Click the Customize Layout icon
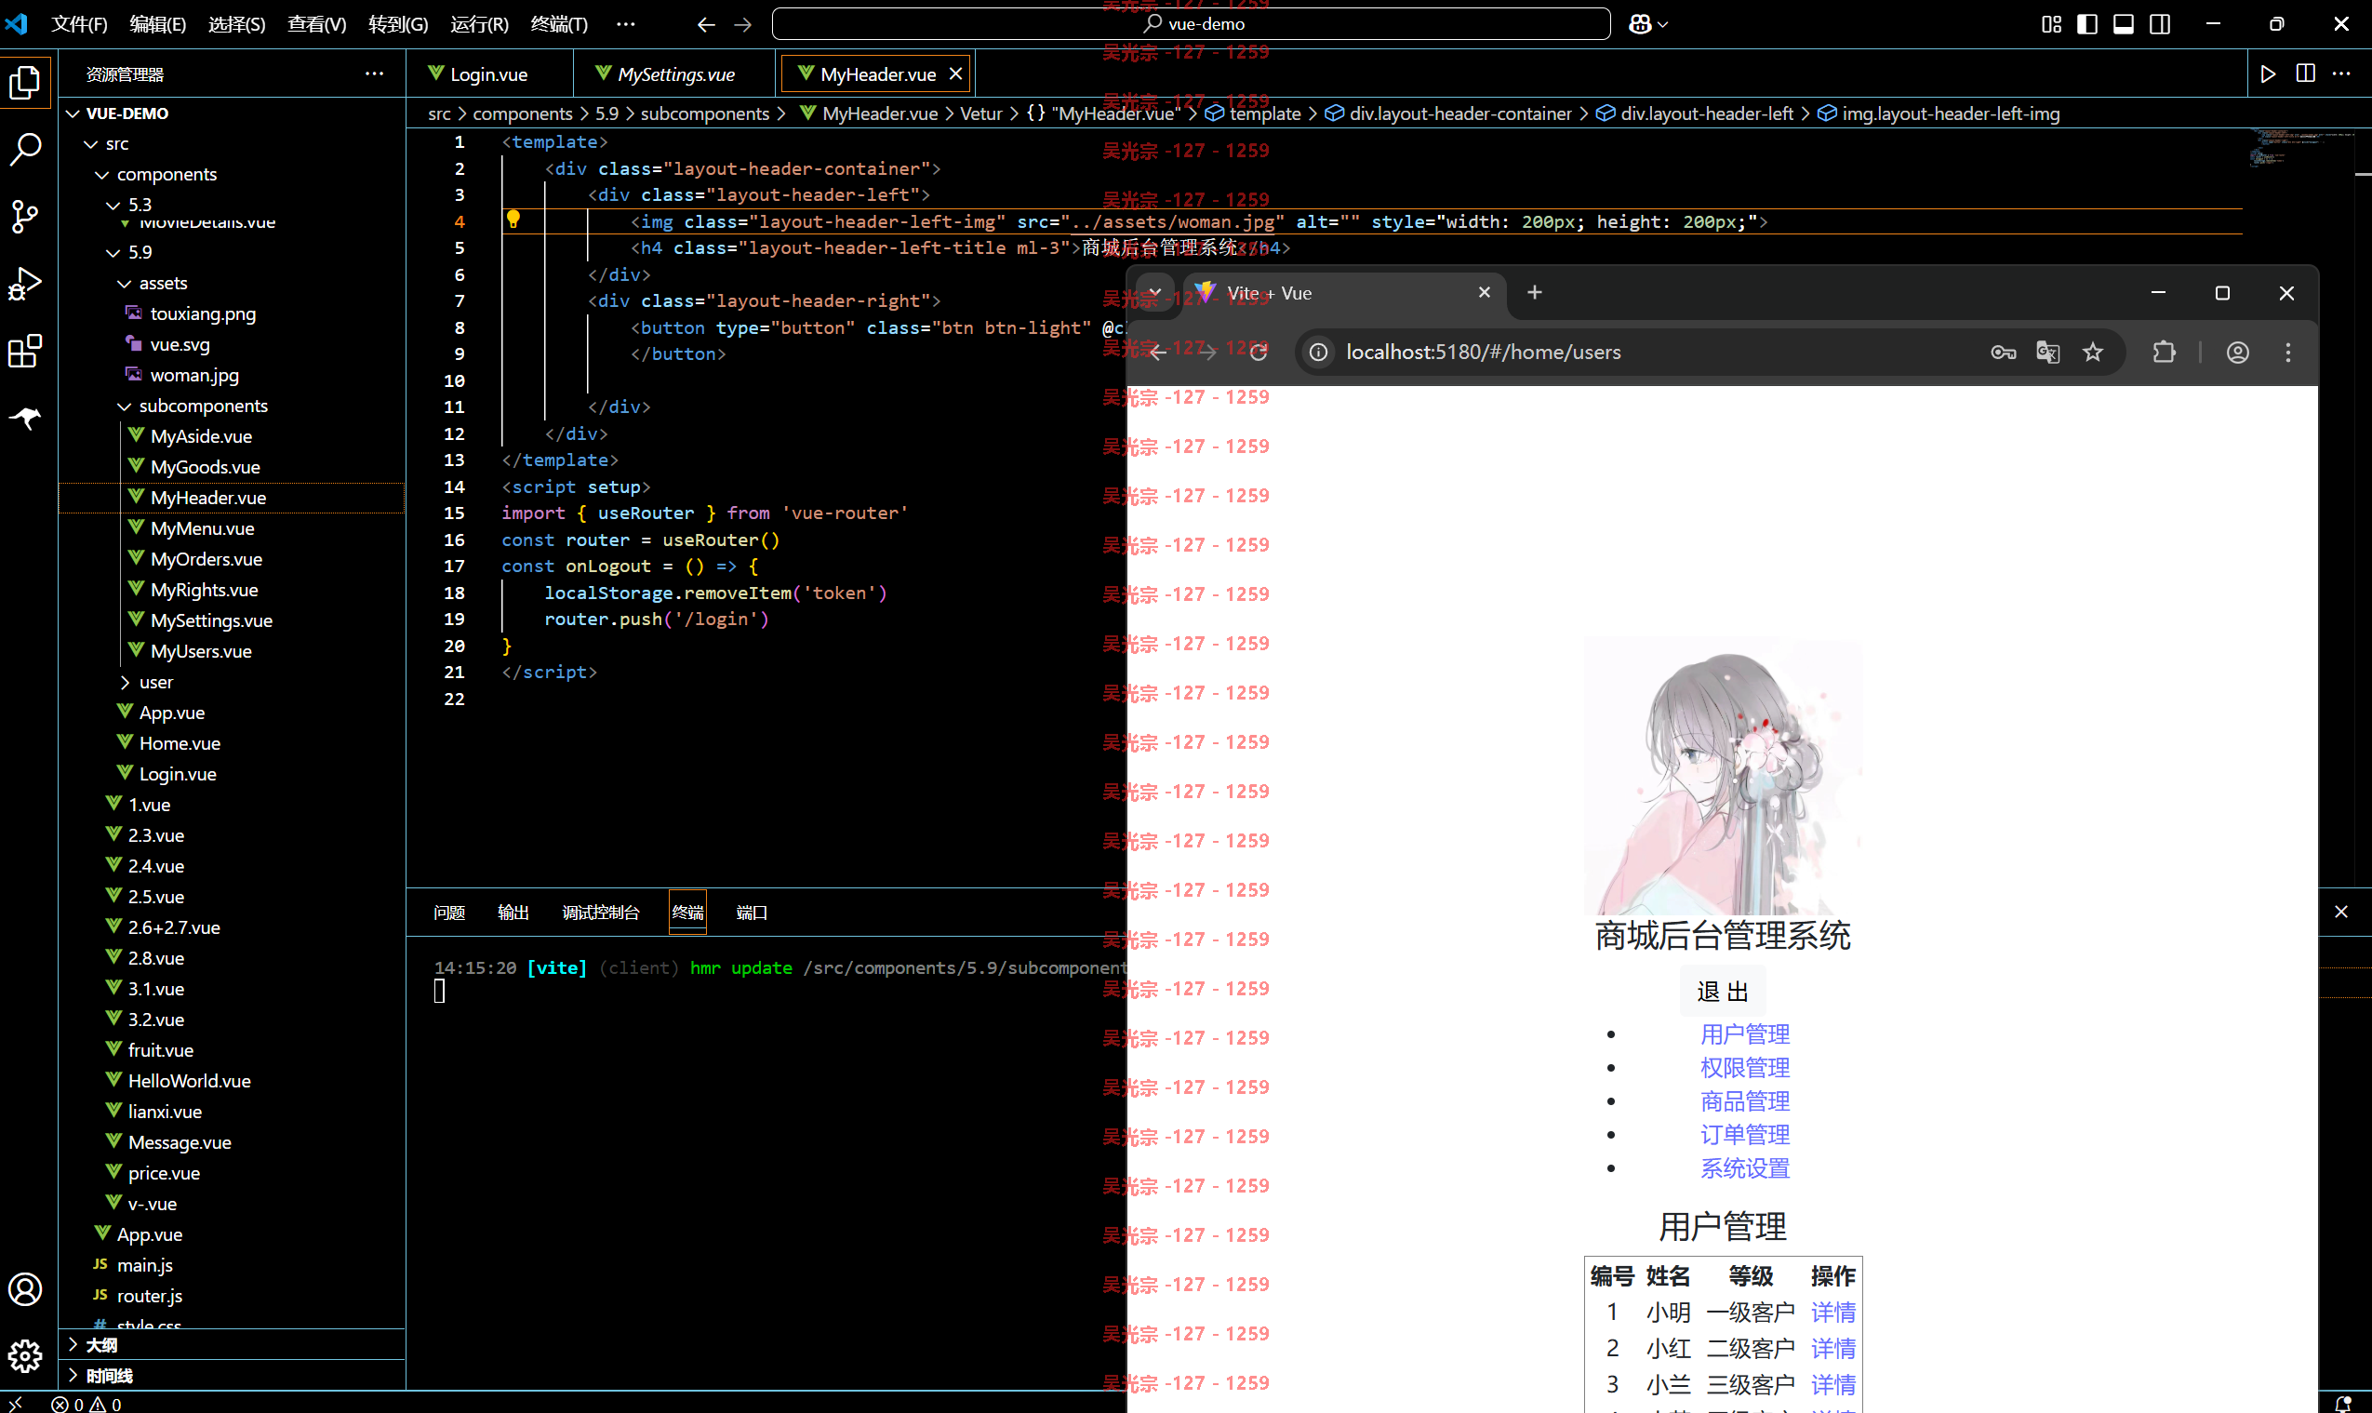Screen dimensions: 2372x1413 (x=2051, y=24)
